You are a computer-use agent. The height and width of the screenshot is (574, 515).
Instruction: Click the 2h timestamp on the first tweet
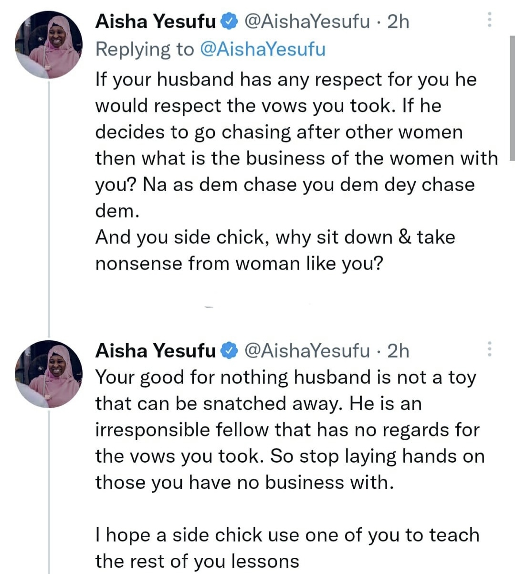[398, 22]
